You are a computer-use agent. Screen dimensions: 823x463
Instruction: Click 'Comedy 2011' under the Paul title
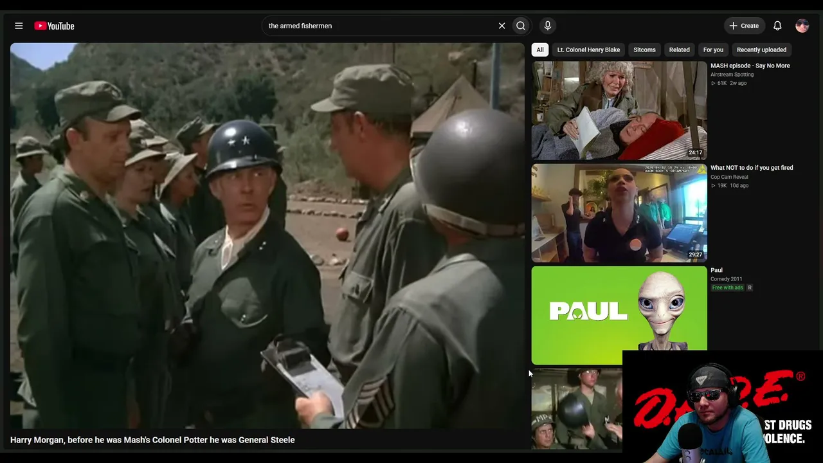coord(727,279)
